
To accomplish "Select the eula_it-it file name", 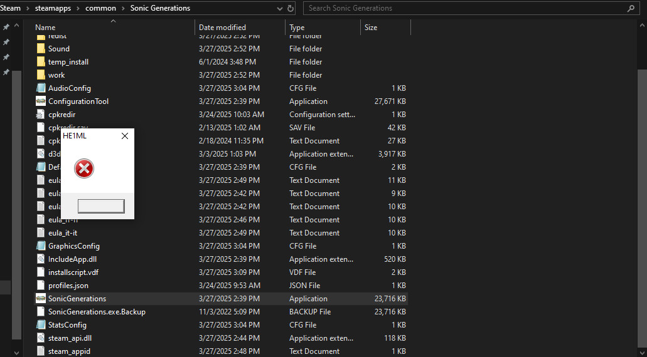I will pyautogui.click(x=63, y=232).
